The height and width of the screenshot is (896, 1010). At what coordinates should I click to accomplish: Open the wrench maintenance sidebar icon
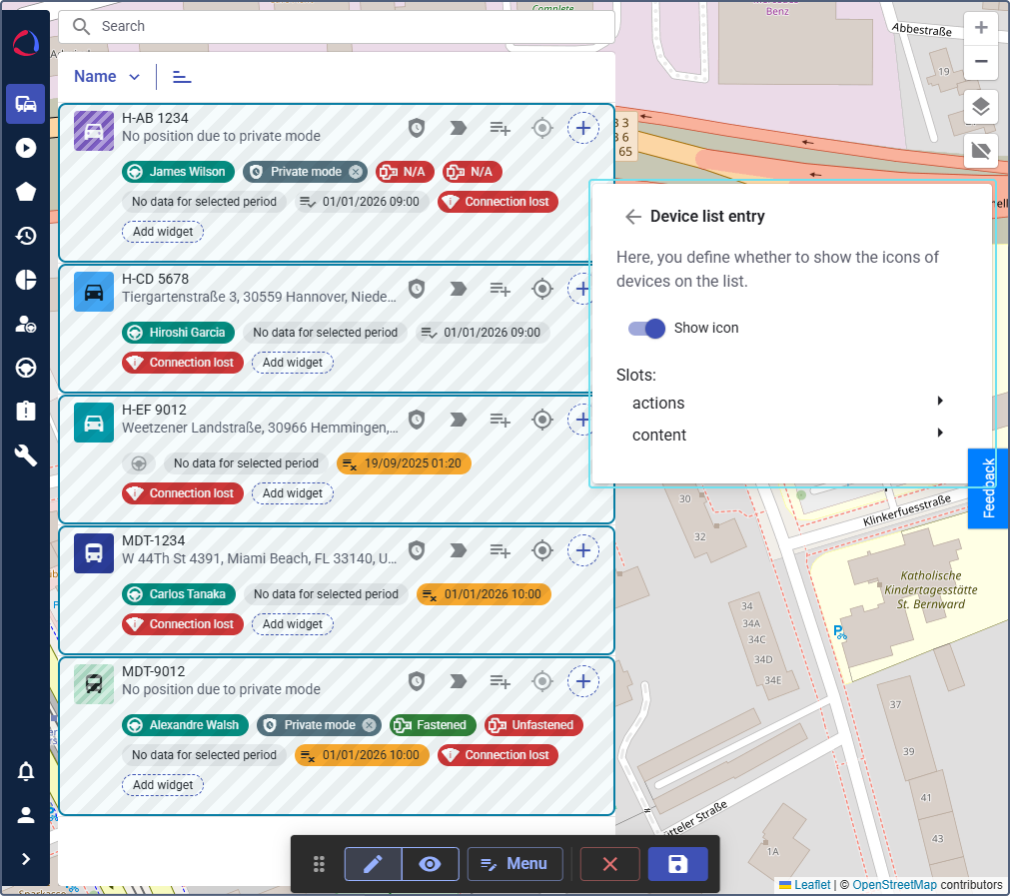pos(26,455)
